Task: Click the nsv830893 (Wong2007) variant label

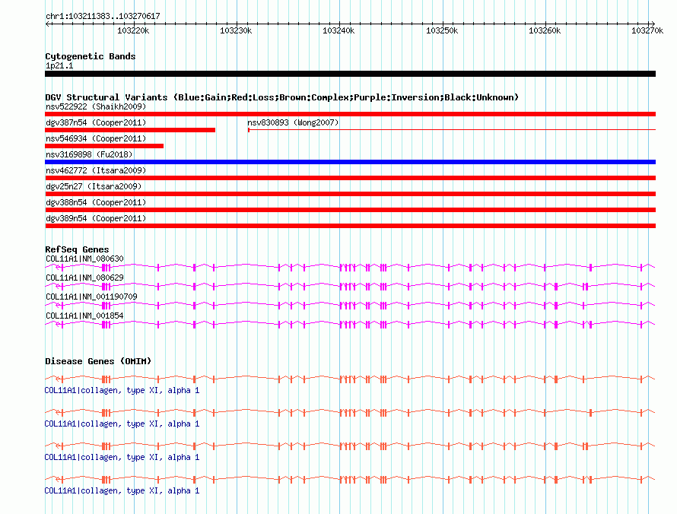Action: [293, 122]
